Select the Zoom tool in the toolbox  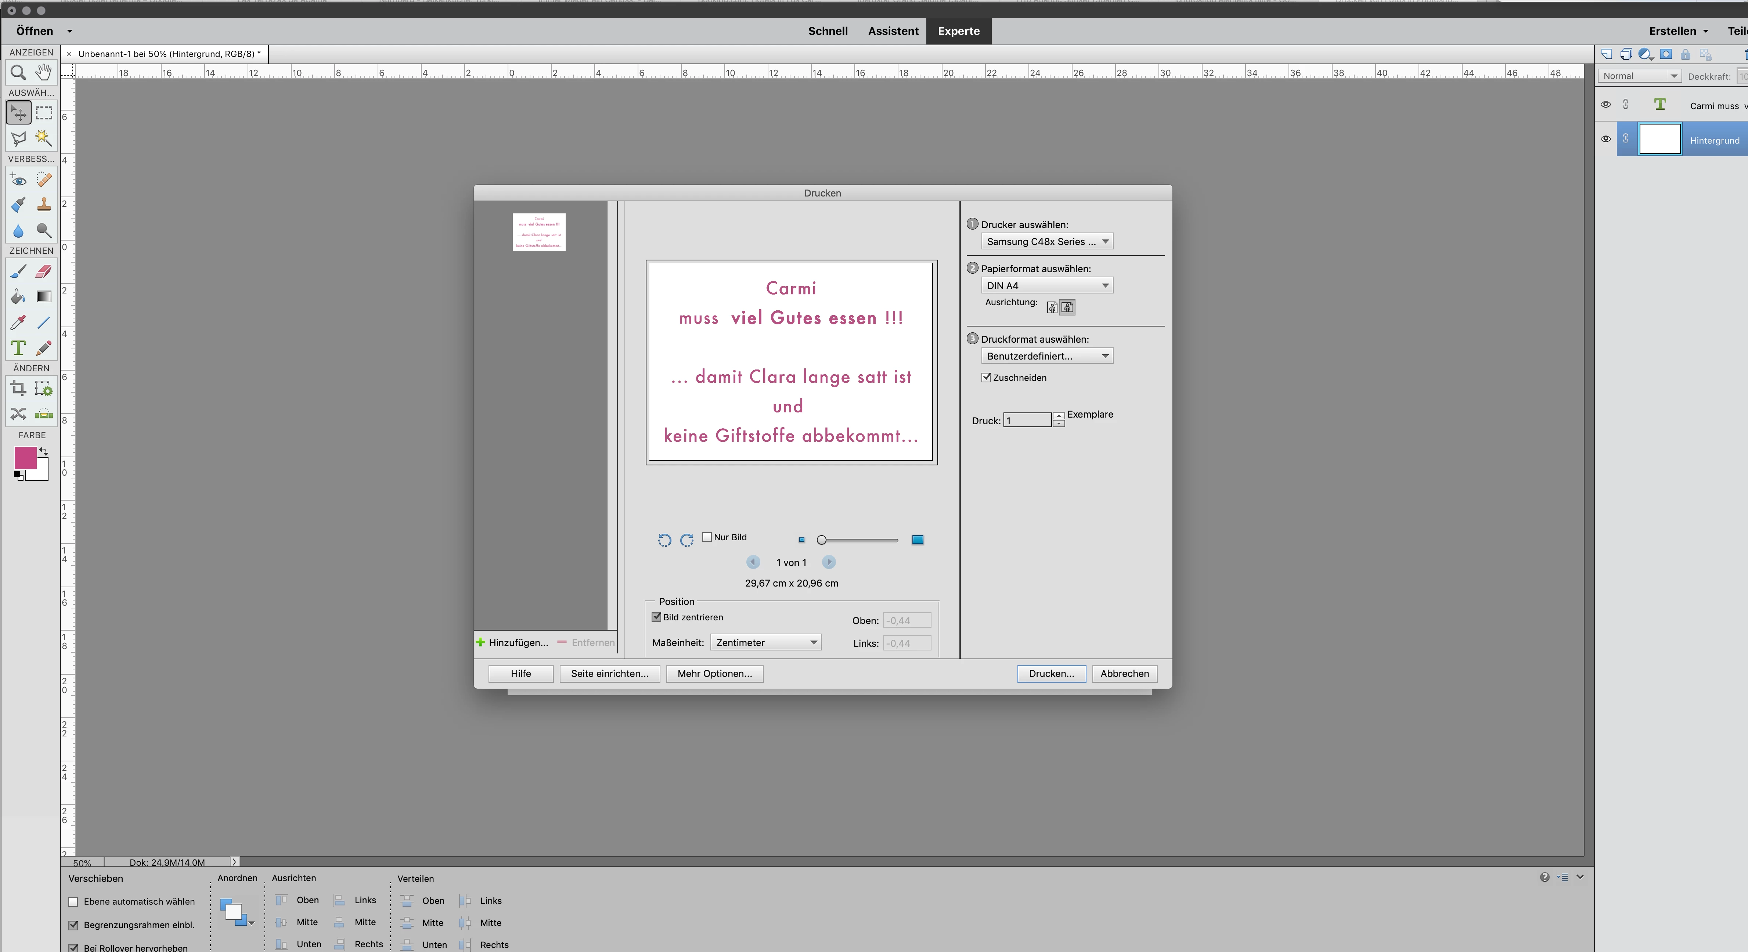[18, 72]
